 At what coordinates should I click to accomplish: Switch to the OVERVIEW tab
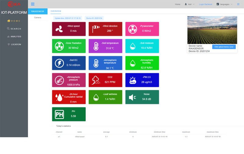pos(56,11)
